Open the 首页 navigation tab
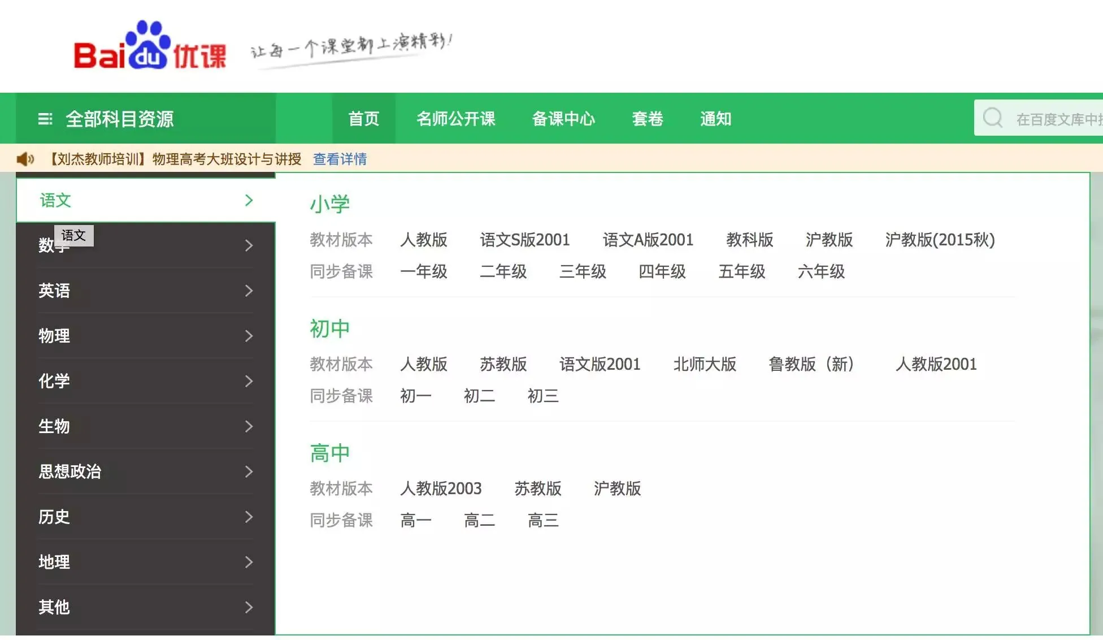The image size is (1103, 640). (x=363, y=119)
